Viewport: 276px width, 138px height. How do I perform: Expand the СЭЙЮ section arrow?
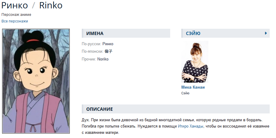click(x=266, y=33)
